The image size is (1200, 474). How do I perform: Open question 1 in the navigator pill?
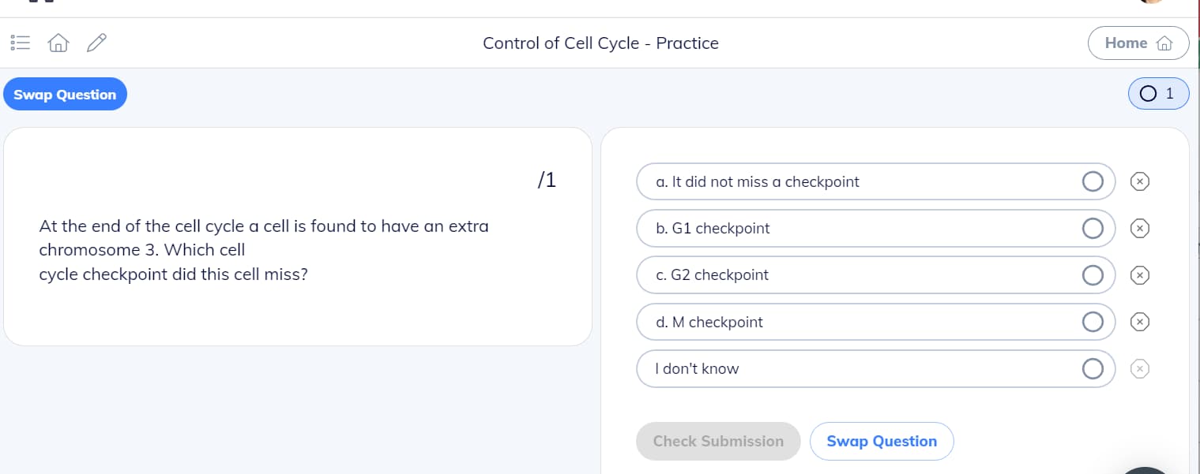[x=1158, y=93]
